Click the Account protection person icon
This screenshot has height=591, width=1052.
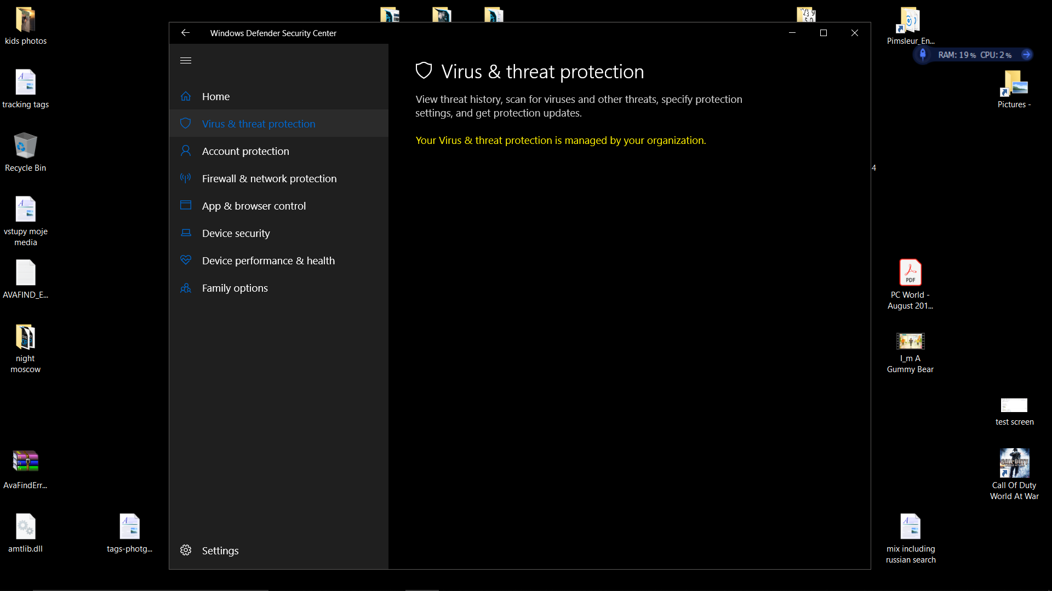(x=186, y=151)
